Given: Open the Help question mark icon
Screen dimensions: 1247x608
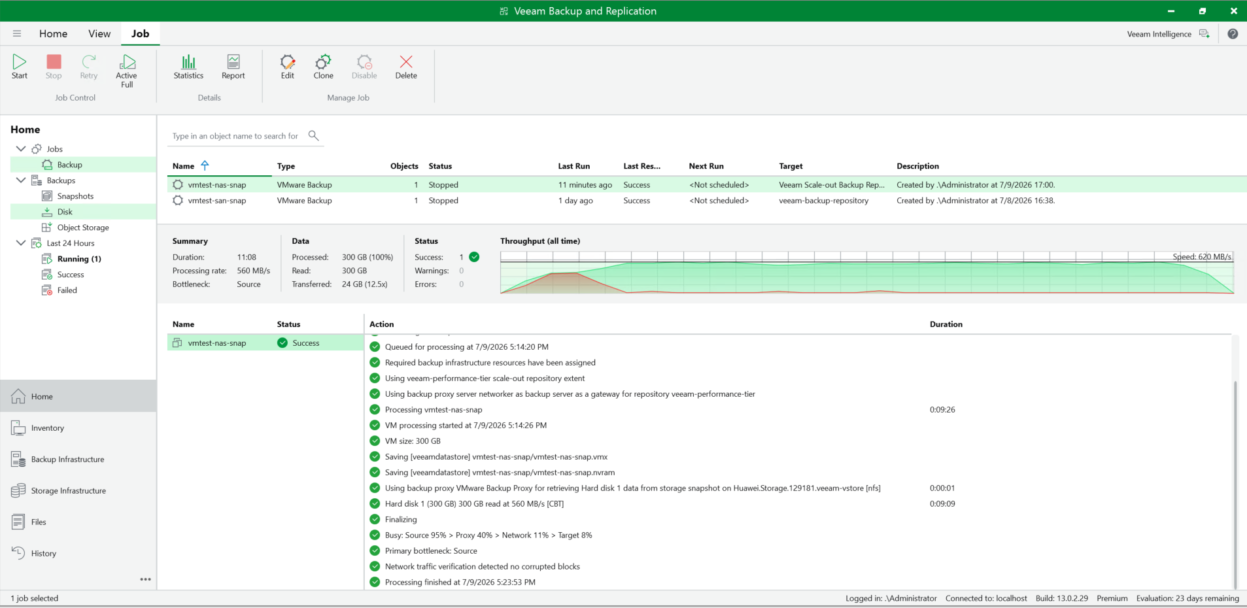Looking at the screenshot, I should [x=1233, y=34].
